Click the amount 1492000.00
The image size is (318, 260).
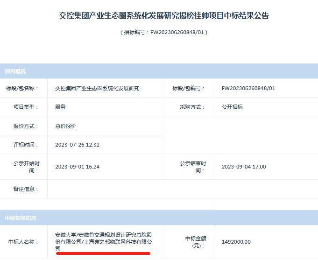[236, 242]
